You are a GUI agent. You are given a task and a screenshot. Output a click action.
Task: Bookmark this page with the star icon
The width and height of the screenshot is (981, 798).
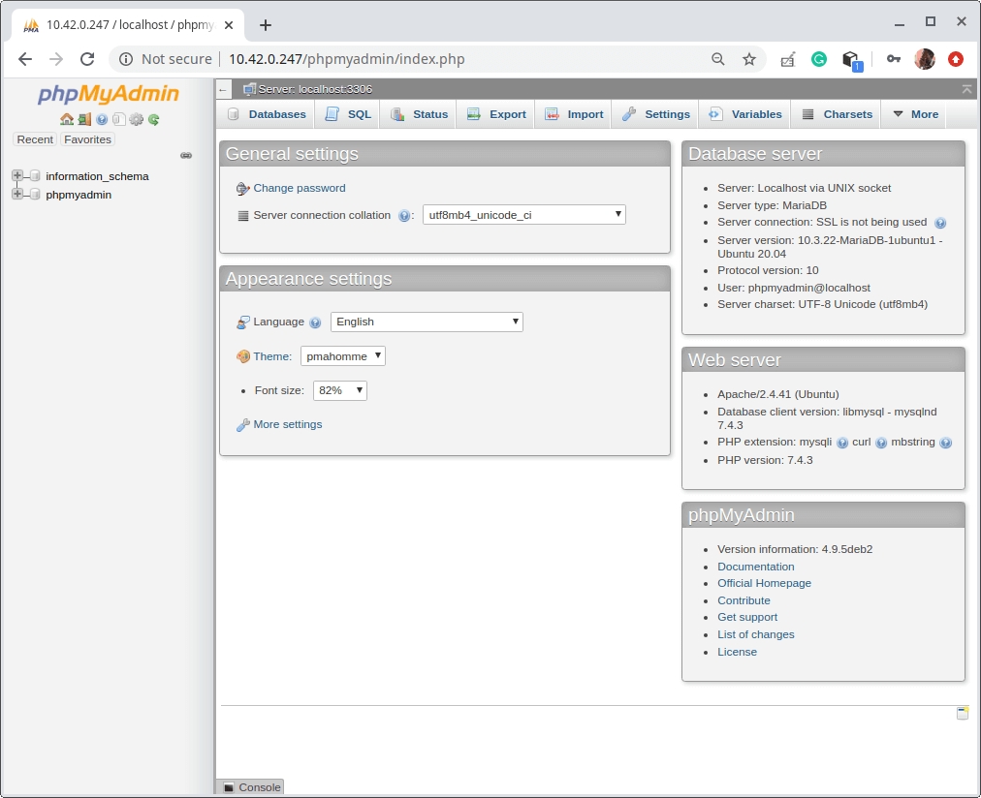coord(748,59)
